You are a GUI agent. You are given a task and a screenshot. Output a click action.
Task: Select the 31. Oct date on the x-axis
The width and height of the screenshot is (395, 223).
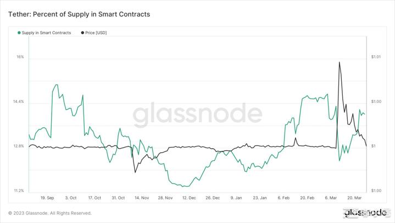click(118, 197)
